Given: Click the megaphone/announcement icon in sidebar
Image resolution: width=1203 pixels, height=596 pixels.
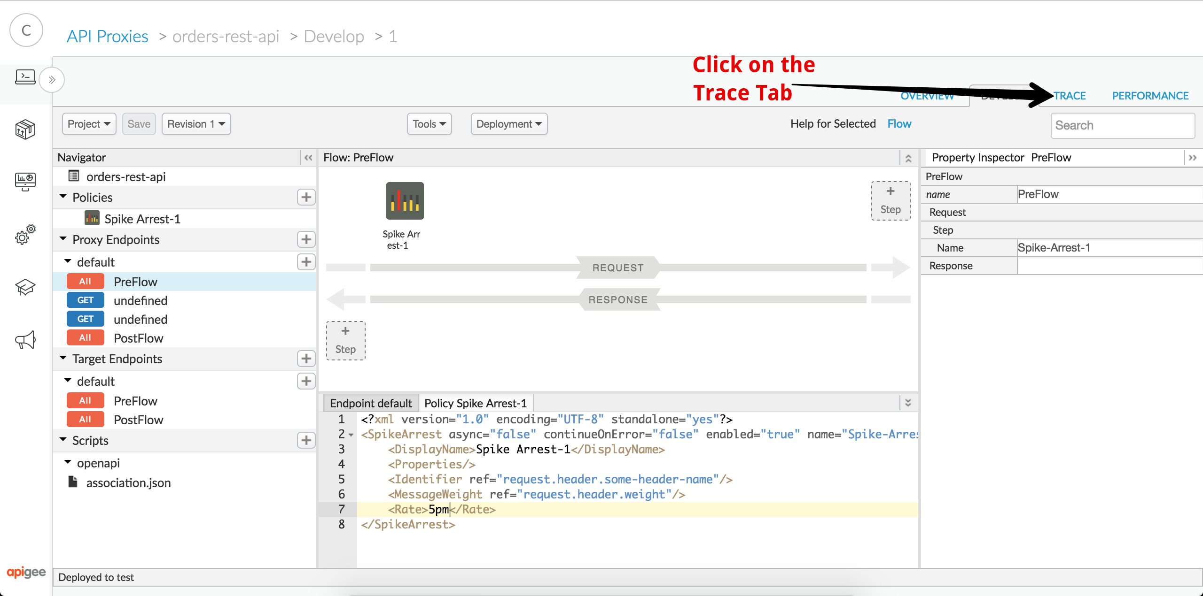Looking at the screenshot, I should click(25, 340).
